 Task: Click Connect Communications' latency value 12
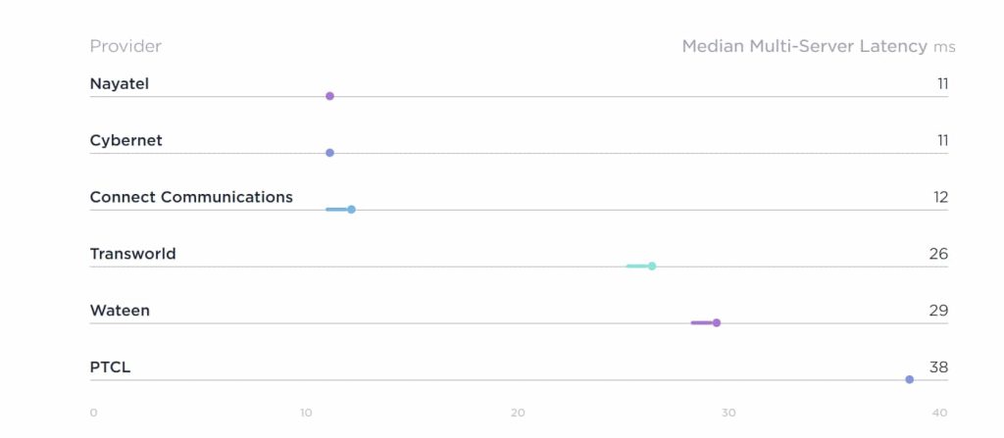[940, 197]
